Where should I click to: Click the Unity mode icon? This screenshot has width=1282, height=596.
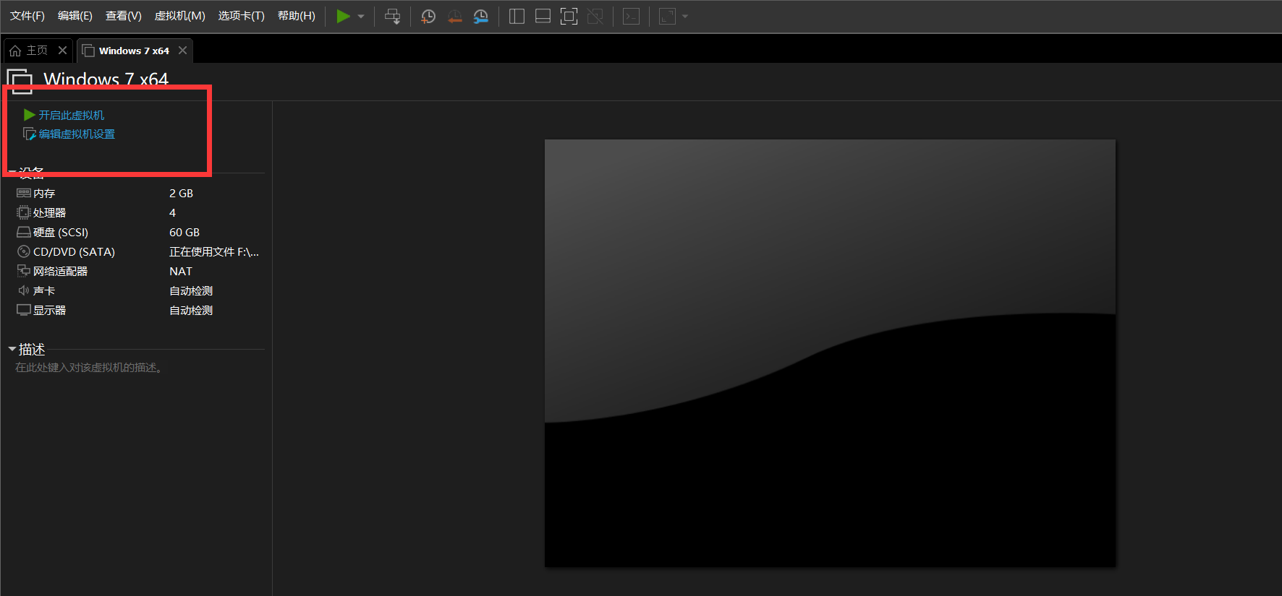[x=595, y=16]
